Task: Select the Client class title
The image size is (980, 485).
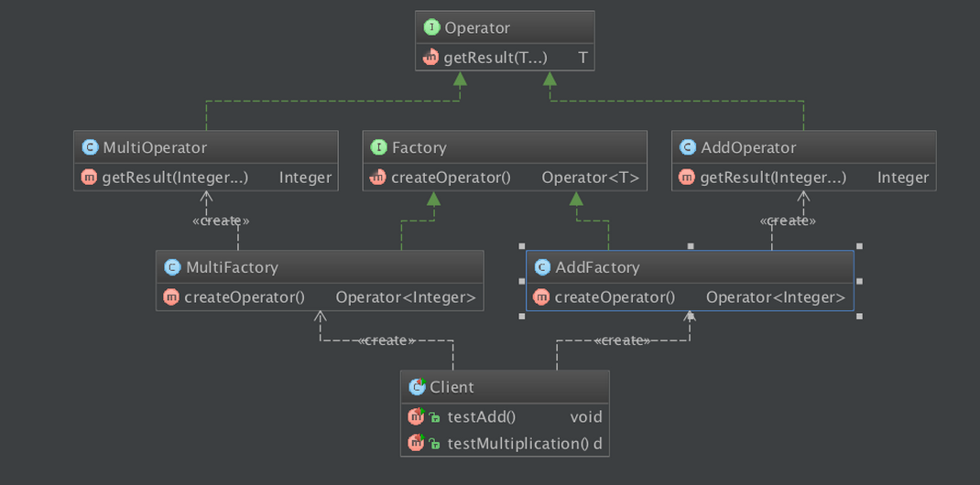Action: coord(452,387)
